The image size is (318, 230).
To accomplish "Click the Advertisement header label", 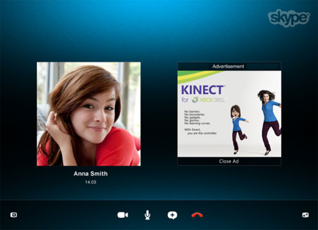I will (228, 66).
